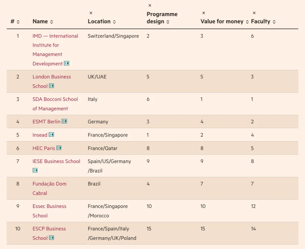
Task: Select France/Spain/Italy/Germany/UK/Poland location cell
Action: [x=112, y=233]
